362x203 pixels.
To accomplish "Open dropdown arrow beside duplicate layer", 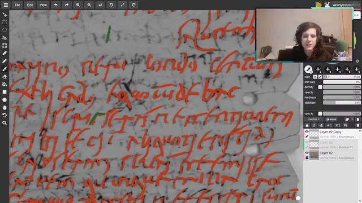I will [352, 120].
